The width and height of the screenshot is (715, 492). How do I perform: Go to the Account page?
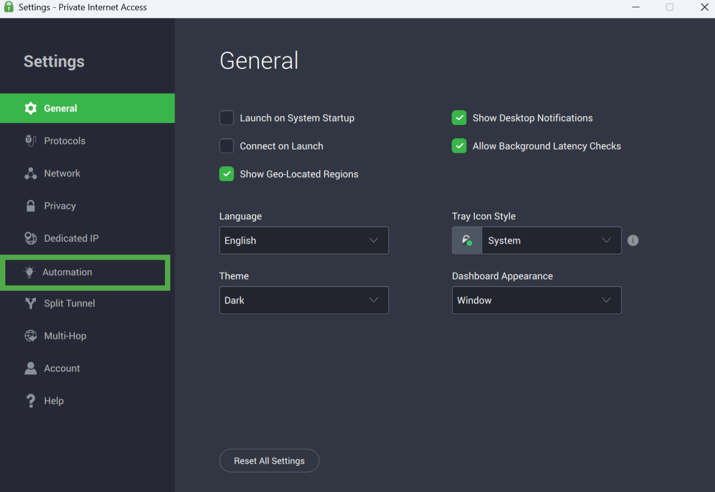tap(87, 368)
